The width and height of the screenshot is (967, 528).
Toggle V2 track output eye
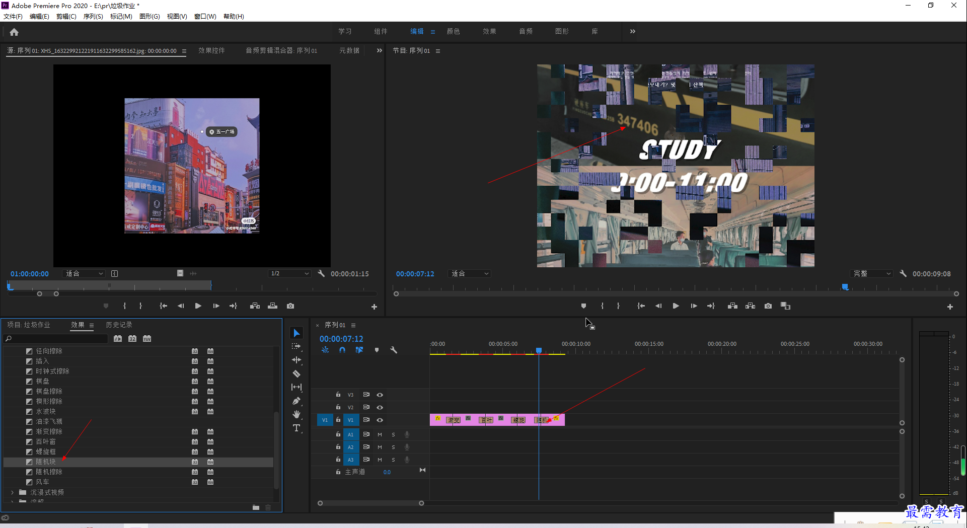tap(380, 407)
